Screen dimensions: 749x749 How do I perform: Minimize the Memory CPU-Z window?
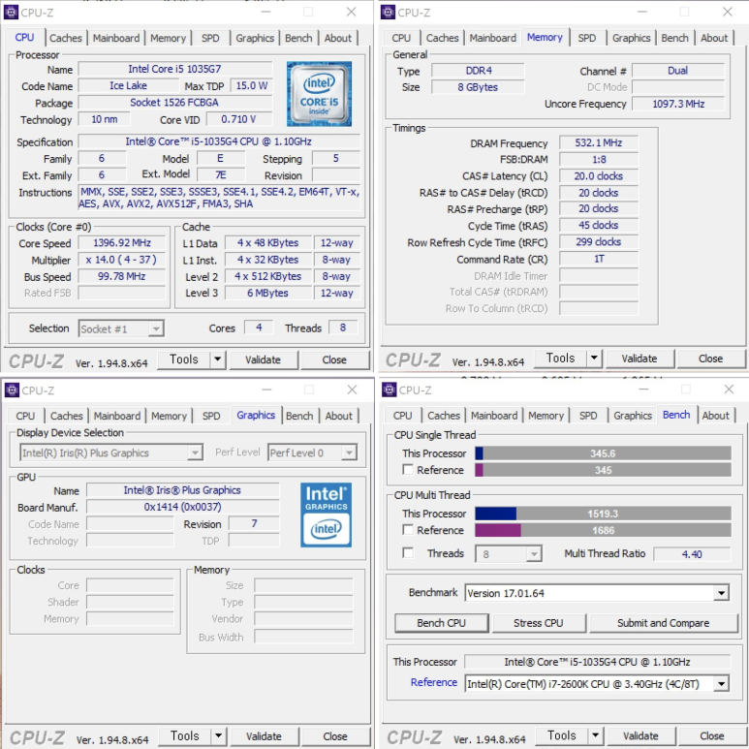tap(642, 12)
